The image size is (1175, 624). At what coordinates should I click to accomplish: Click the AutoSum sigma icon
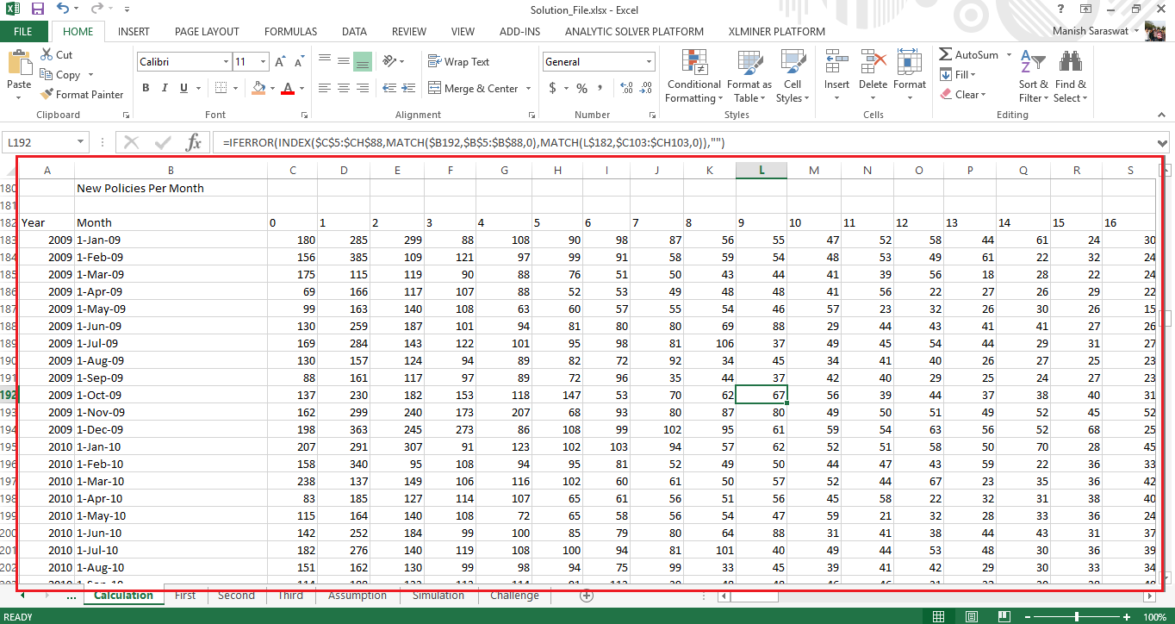(946, 54)
